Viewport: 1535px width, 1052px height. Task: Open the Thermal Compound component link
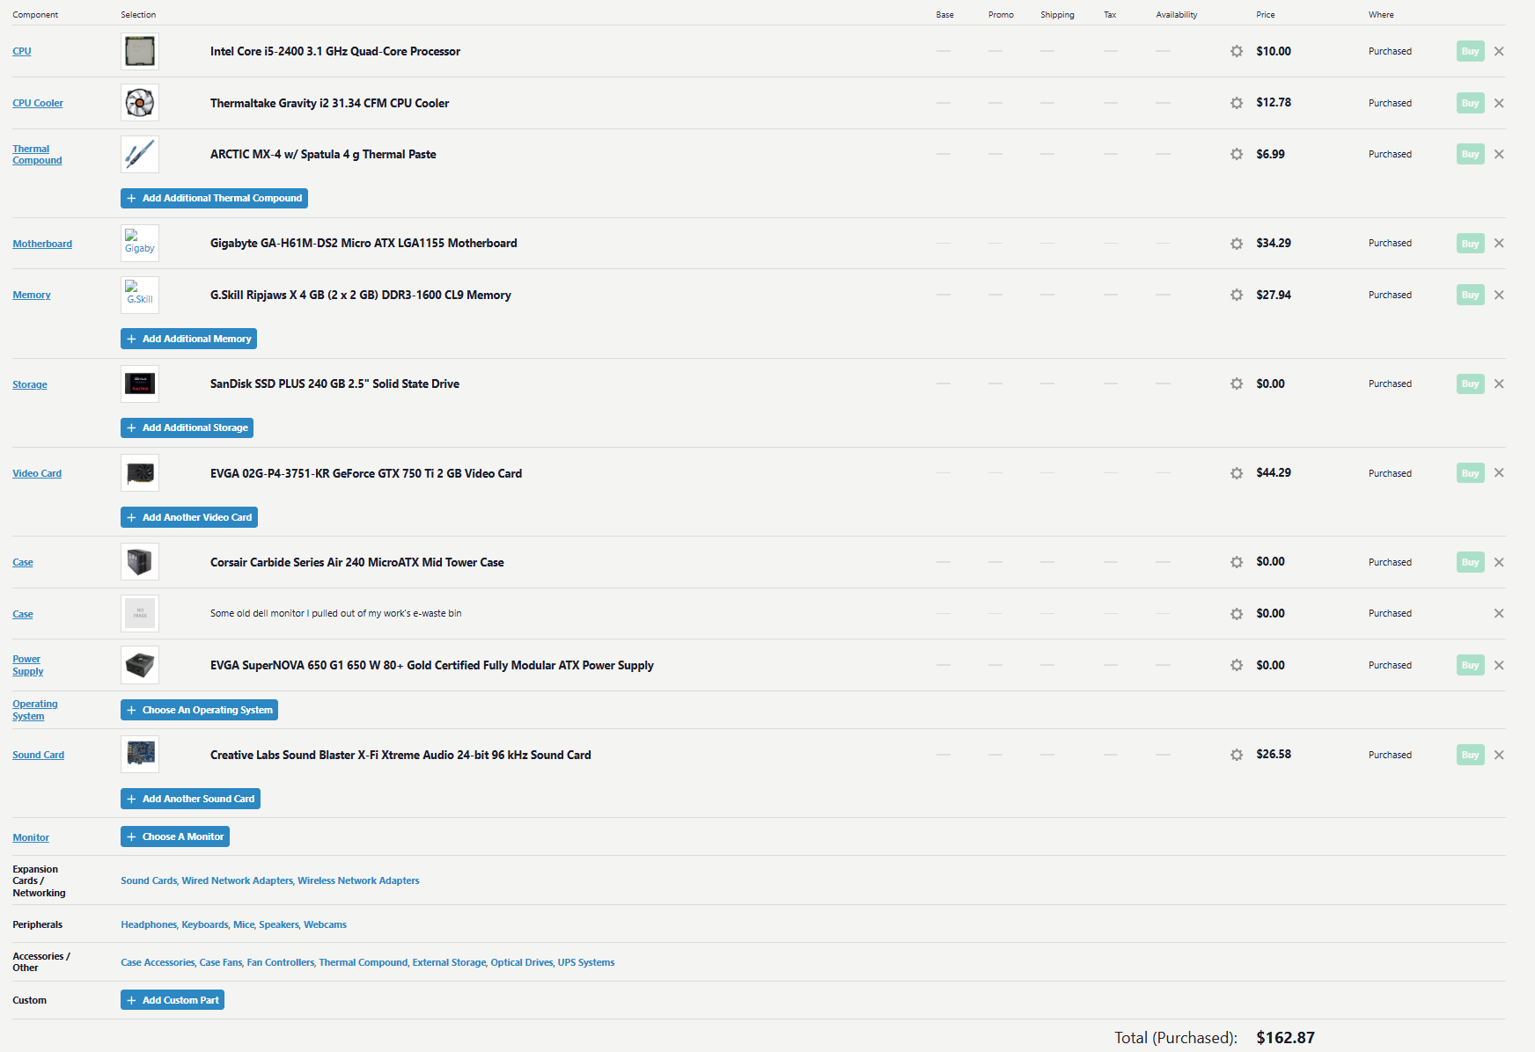coord(37,155)
